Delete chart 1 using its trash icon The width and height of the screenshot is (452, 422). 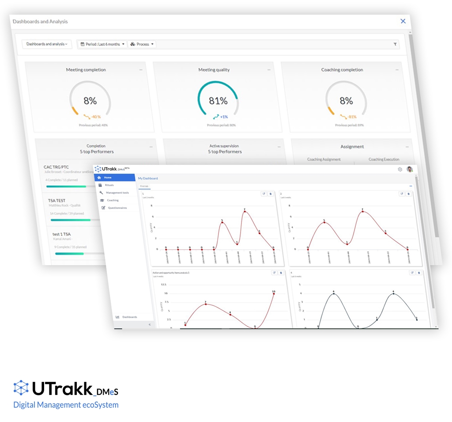point(271,194)
